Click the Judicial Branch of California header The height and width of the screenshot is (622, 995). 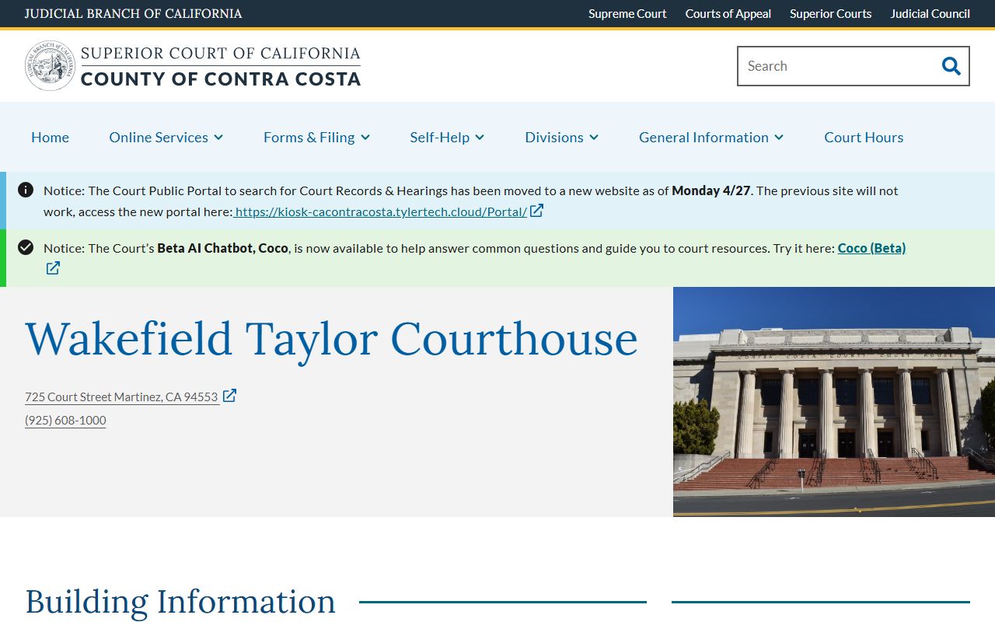point(133,13)
